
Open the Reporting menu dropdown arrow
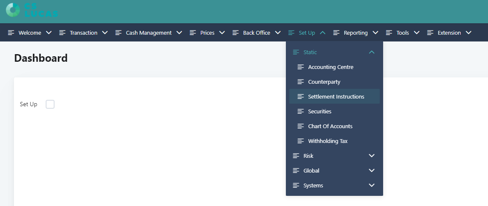tap(376, 33)
